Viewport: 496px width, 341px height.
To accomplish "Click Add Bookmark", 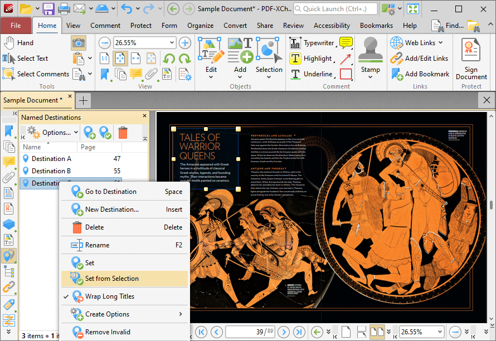I will coord(420,74).
